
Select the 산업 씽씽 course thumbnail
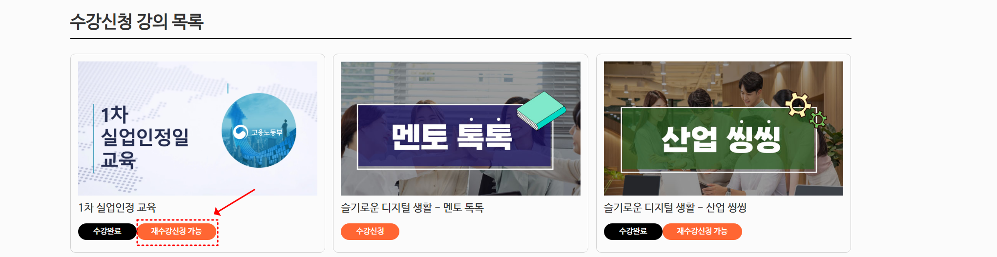click(724, 128)
